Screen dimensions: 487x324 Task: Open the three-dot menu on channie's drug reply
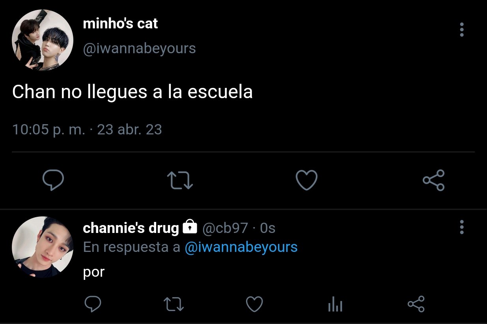(x=462, y=227)
